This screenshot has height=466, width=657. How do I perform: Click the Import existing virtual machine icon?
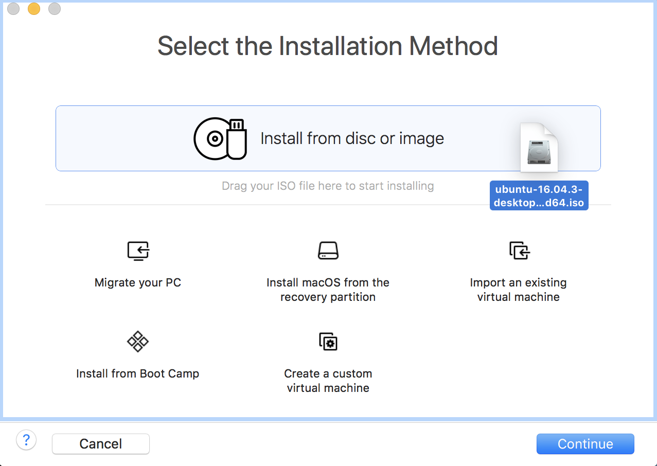519,250
